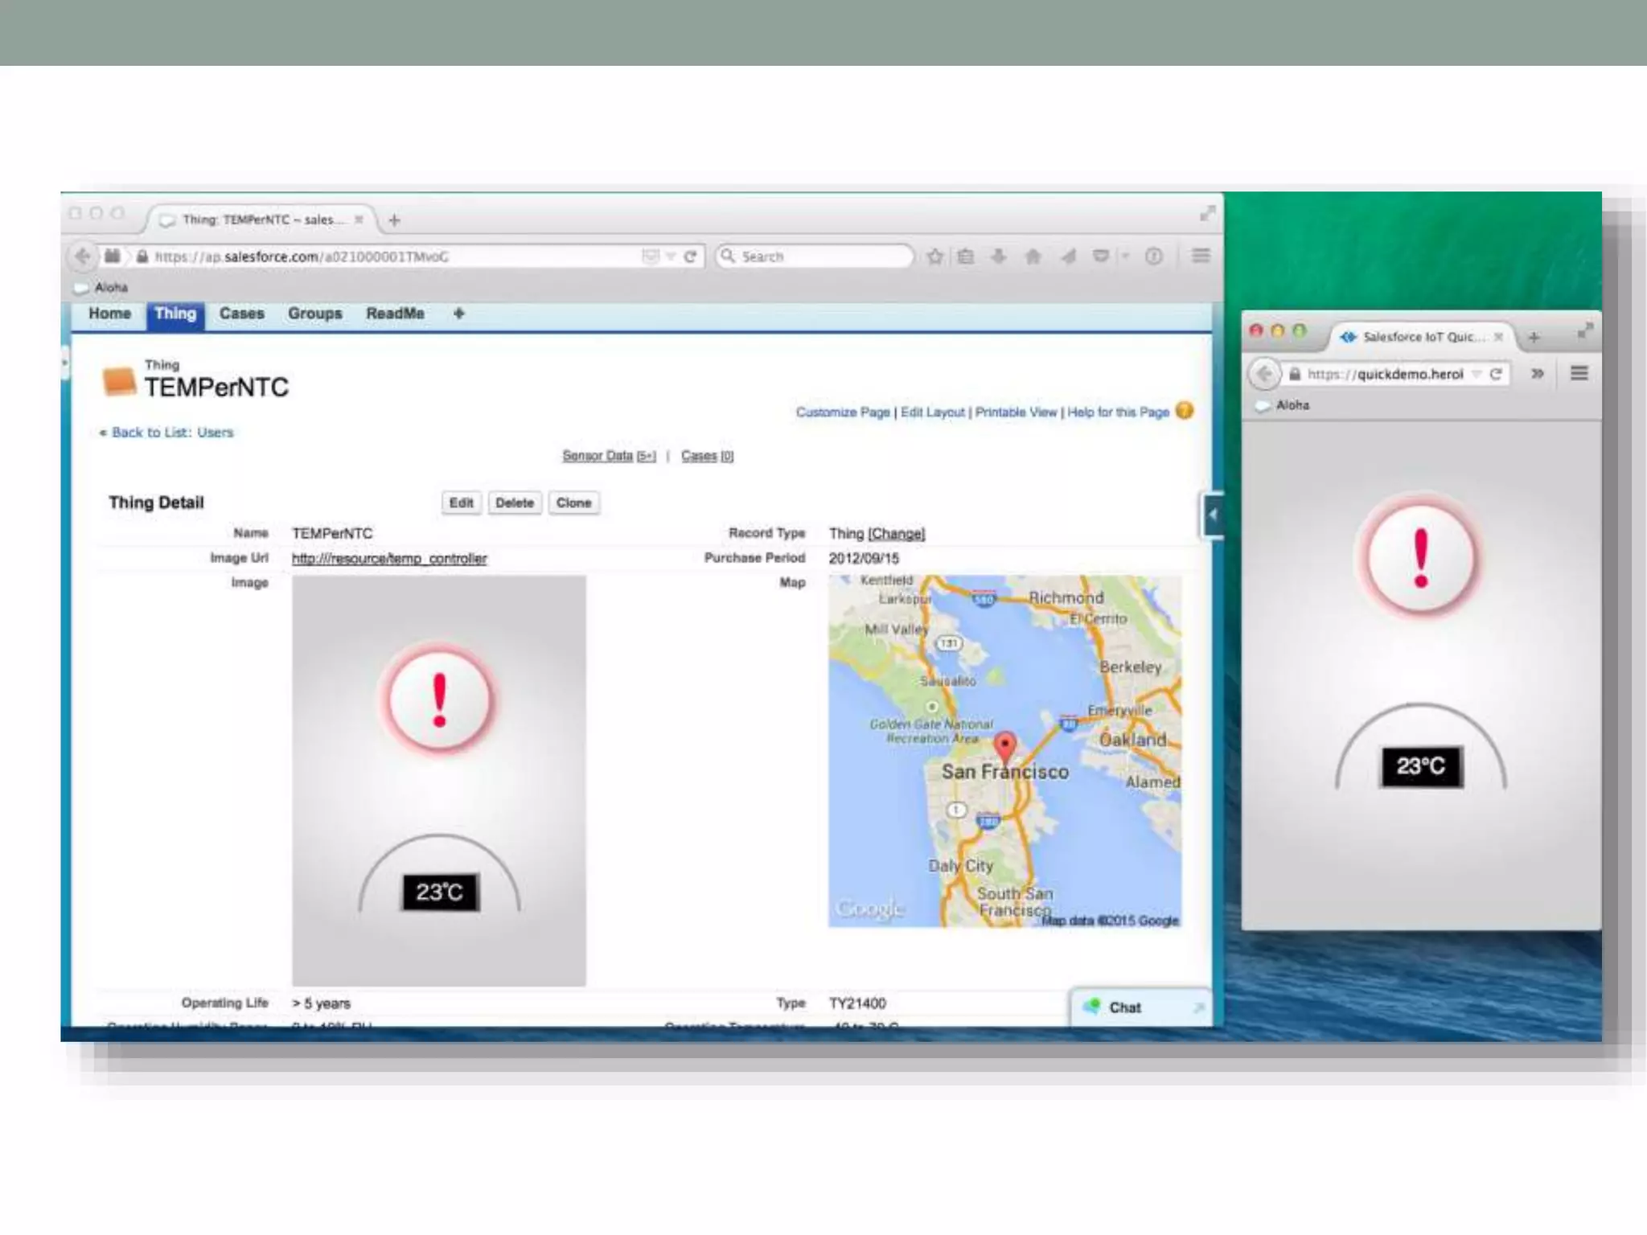Screen dimensions: 1647x1235
Task: Click the Pocket save icon
Action: pos(1101,256)
